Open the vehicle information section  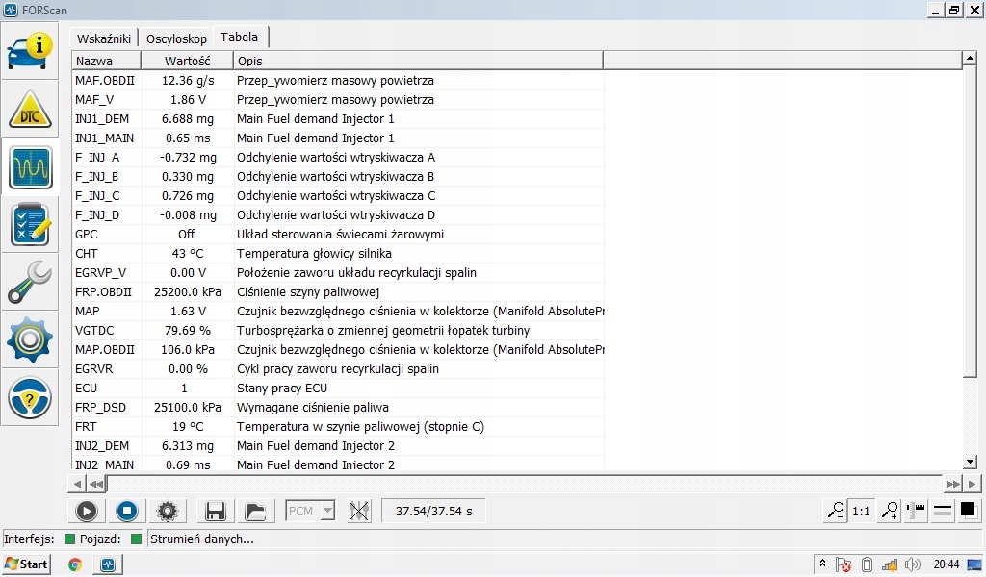pyautogui.click(x=30, y=52)
